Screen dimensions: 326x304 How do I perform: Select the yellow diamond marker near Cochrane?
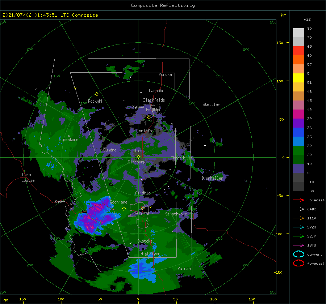pos(124,209)
